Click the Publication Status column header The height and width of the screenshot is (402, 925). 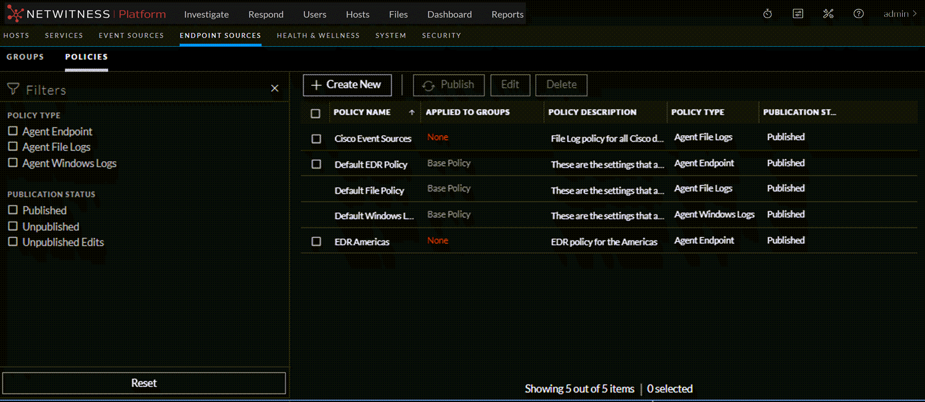pyautogui.click(x=799, y=112)
